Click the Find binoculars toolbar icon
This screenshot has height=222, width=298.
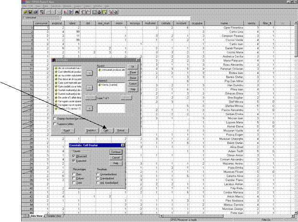pyautogui.click(x=77, y=12)
